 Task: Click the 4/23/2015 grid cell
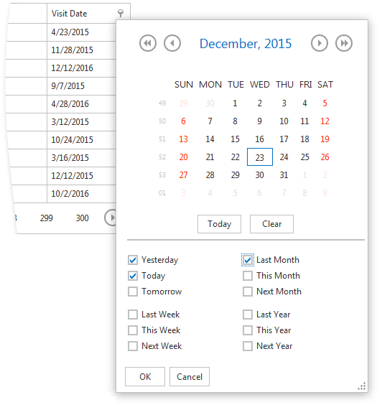(81, 32)
